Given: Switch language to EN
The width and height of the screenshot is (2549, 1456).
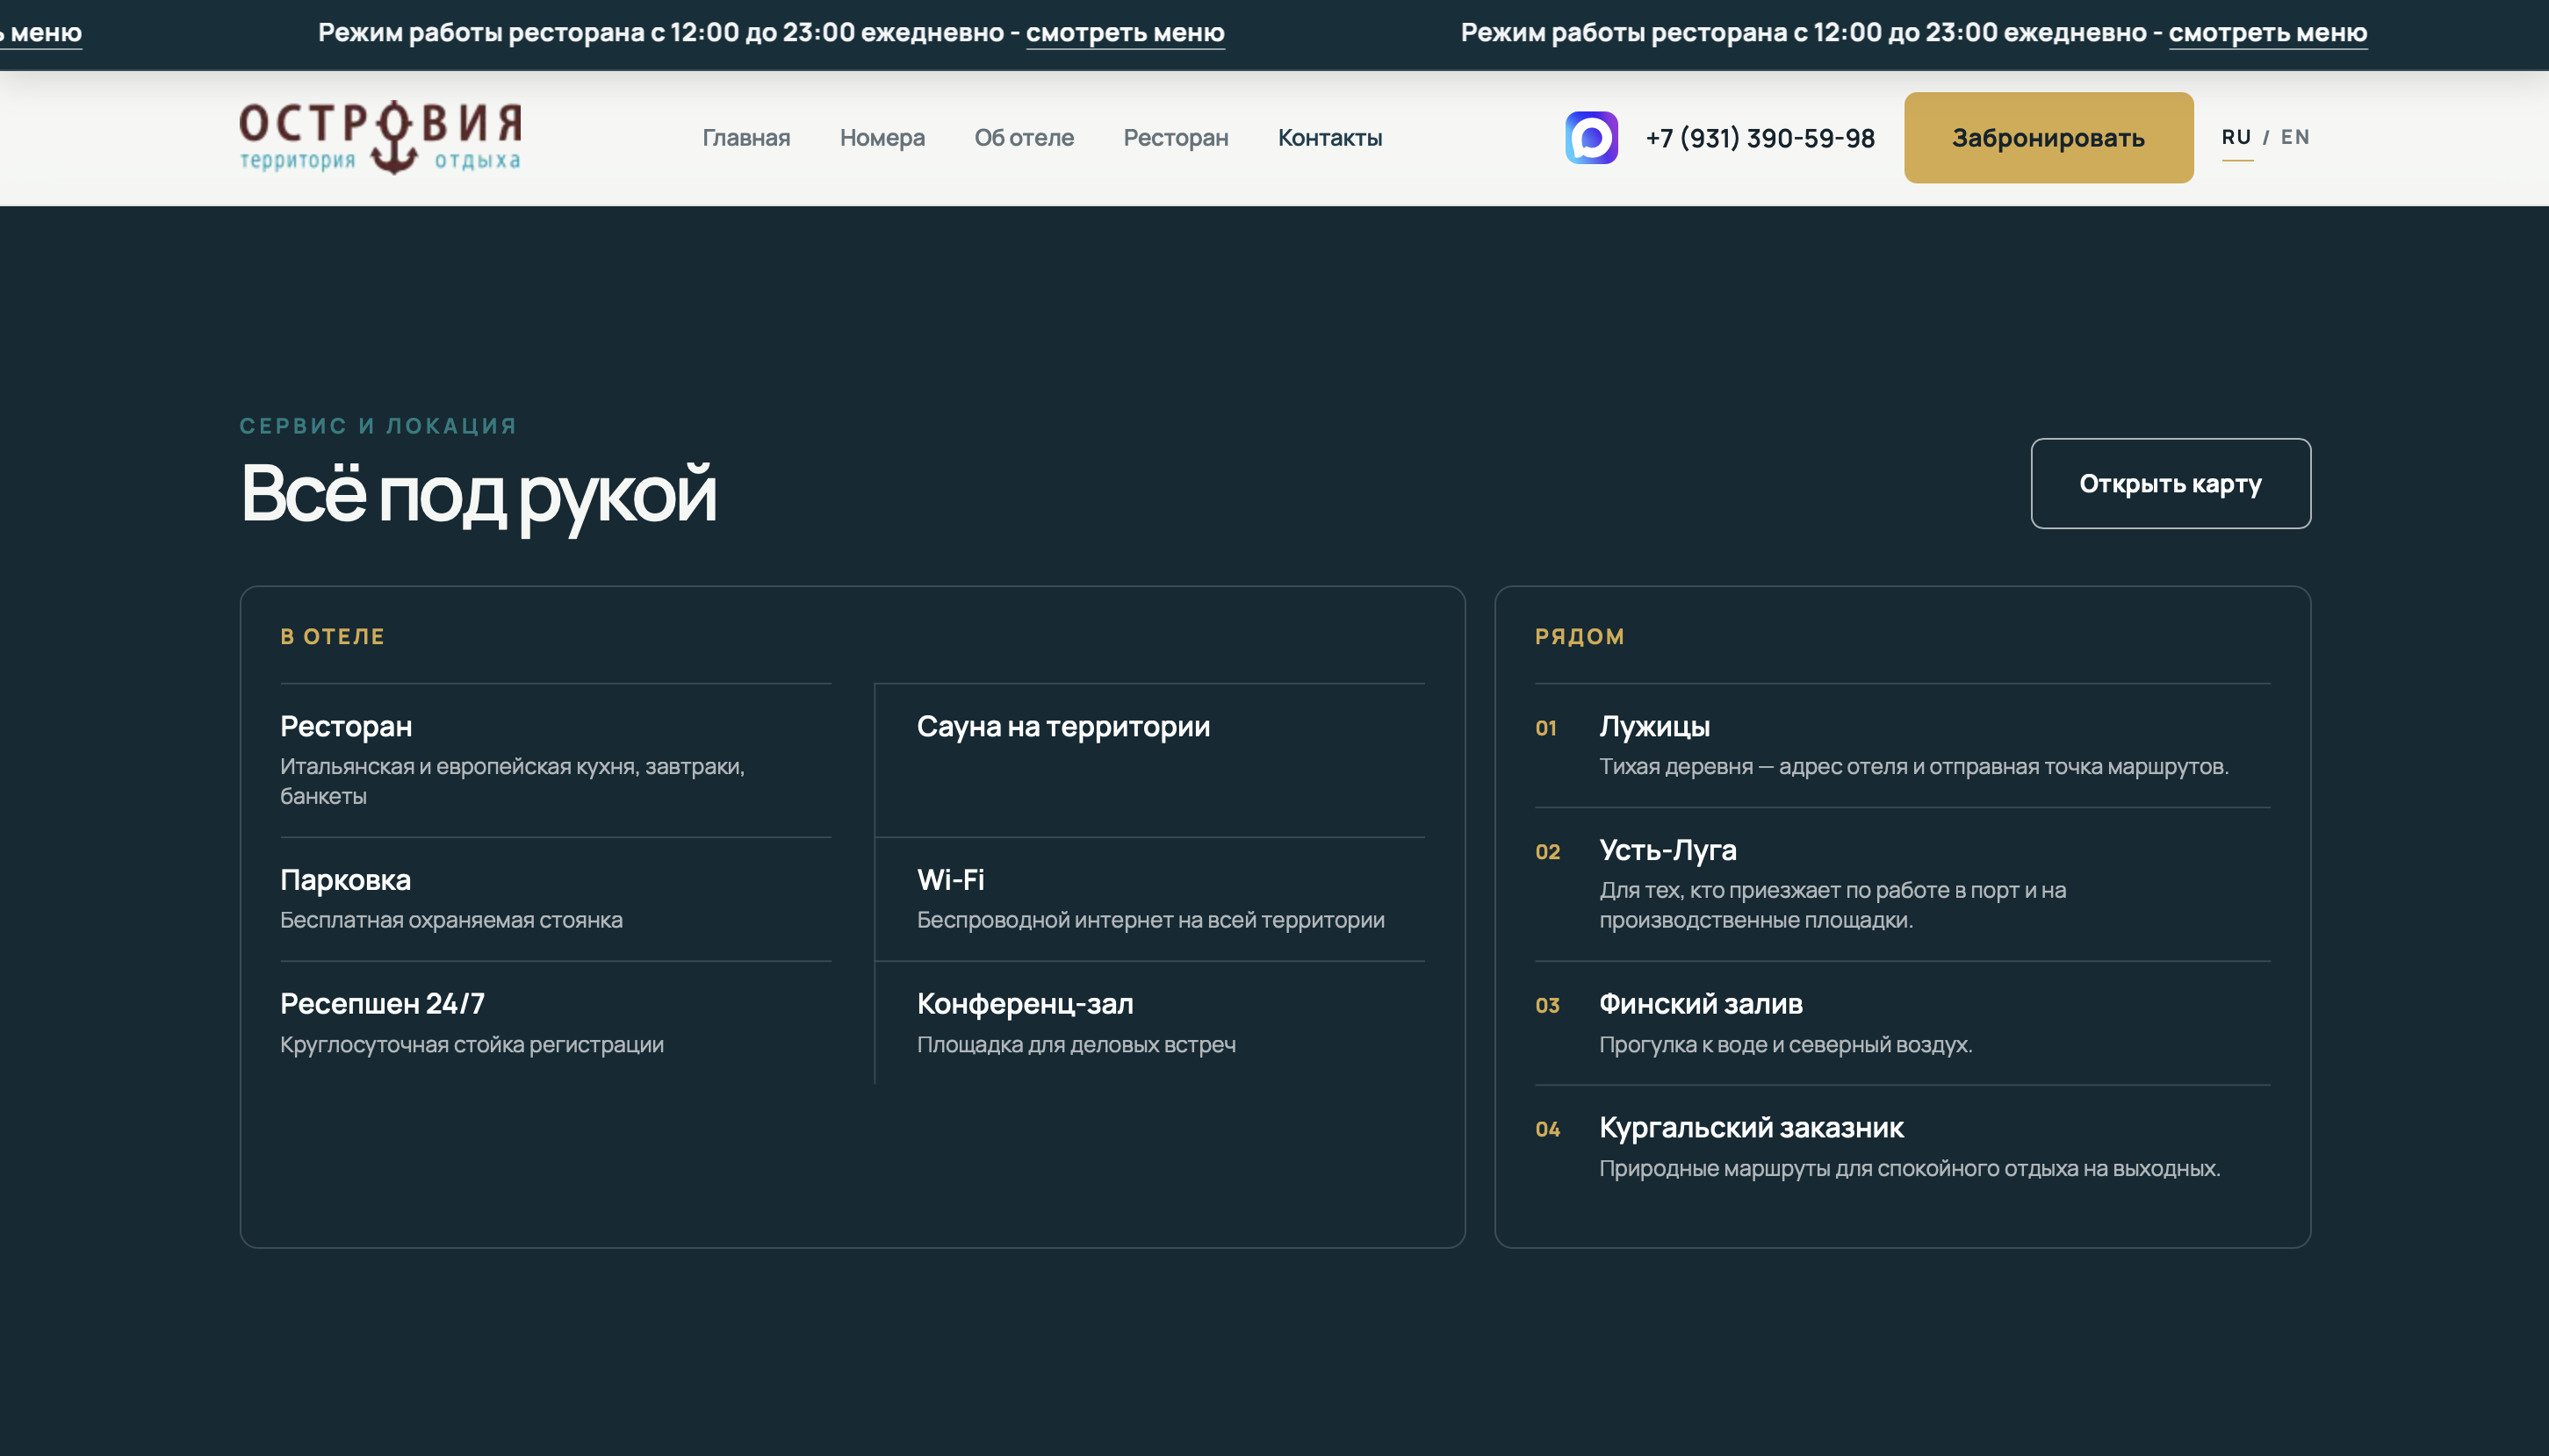Looking at the screenshot, I should (2295, 137).
